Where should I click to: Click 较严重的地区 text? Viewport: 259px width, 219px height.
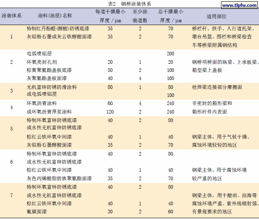[207, 178]
